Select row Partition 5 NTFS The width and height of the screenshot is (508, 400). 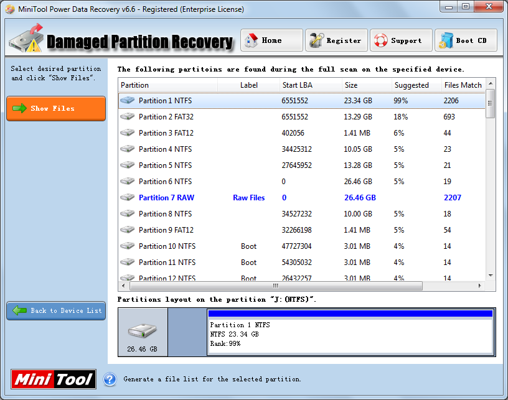[x=301, y=165]
